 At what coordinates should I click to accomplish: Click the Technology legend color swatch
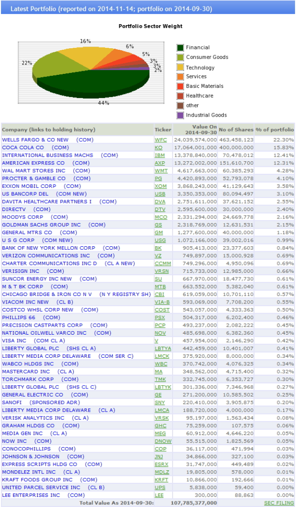pyautogui.click(x=180, y=67)
